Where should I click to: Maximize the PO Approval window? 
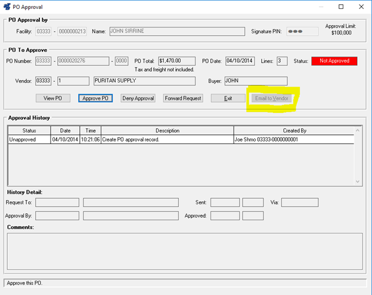pyautogui.click(x=341, y=7)
